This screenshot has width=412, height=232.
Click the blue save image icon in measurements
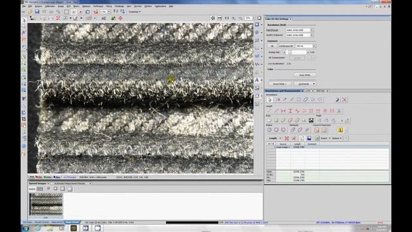pyautogui.click(x=309, y=139)
